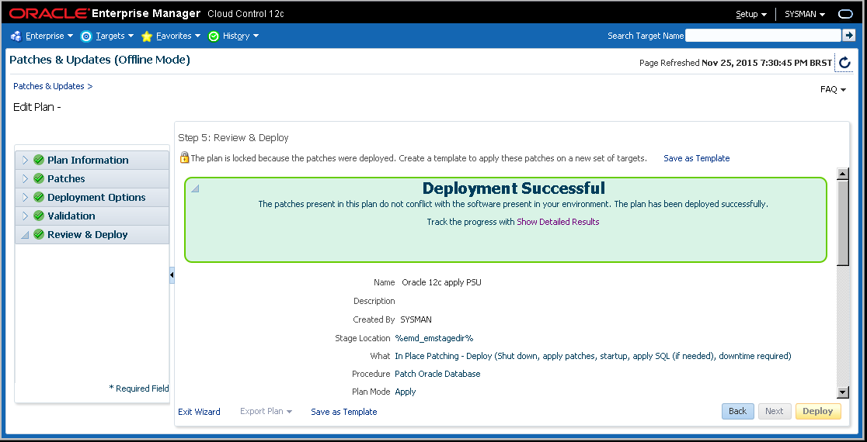Select Deployment Options step

point(96,197)
